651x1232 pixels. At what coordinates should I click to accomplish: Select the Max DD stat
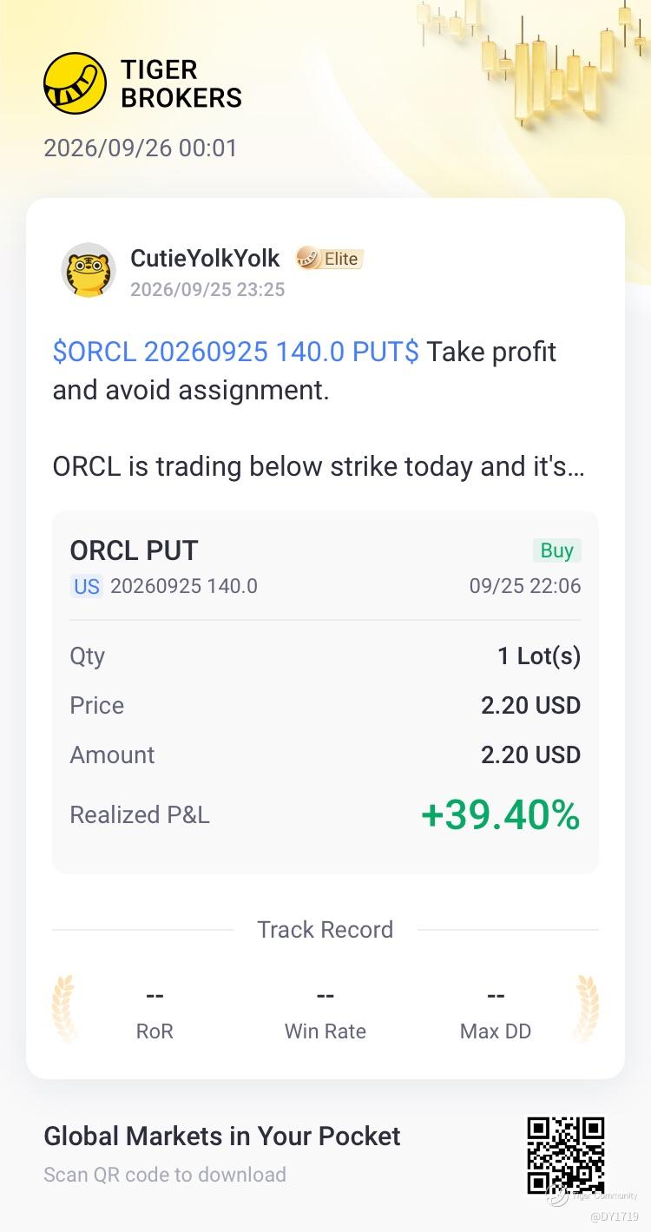[x=496, y=1014]
